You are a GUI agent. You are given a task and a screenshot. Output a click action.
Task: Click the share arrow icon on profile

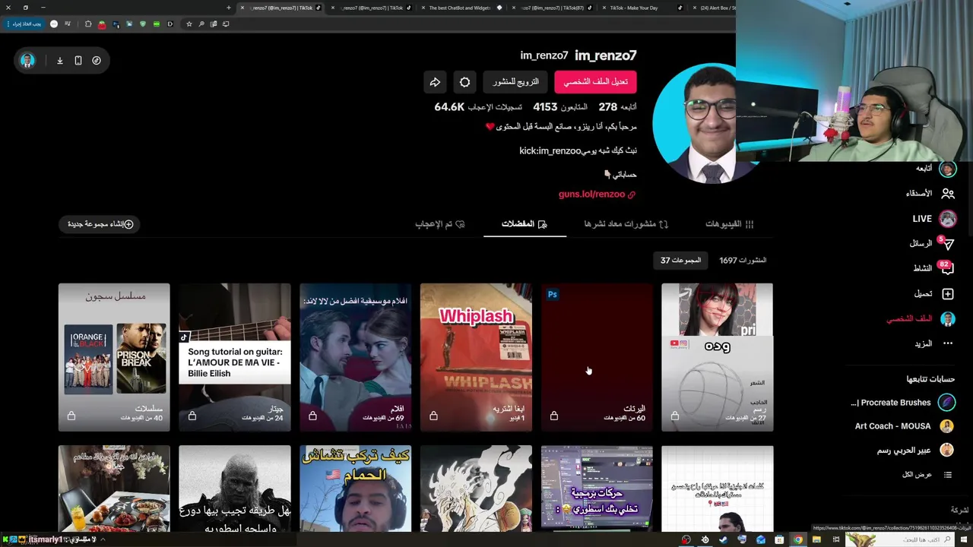(435, 82)
